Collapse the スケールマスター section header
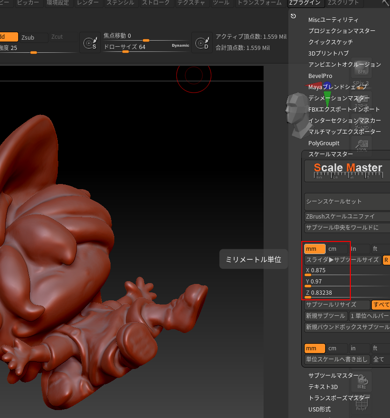Screen dimensions: 390x418 [330, 154]
